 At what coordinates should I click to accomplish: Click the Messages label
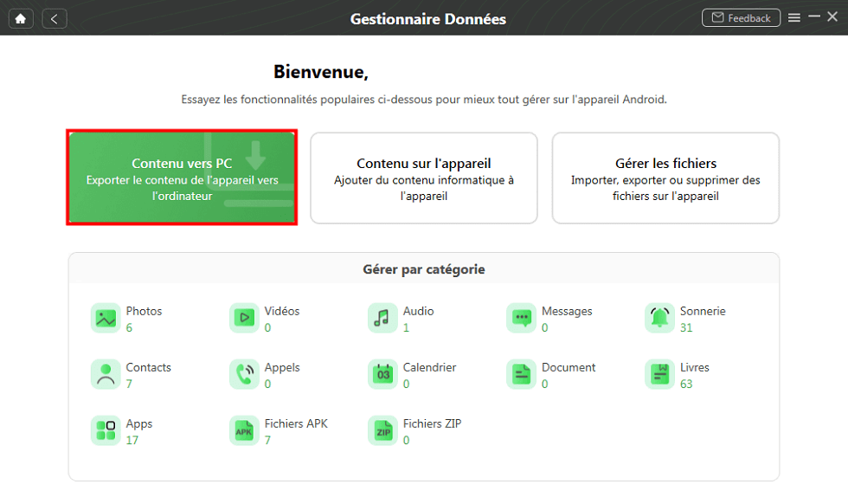(x=567, y=311)
